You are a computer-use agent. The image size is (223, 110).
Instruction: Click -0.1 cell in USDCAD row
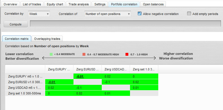pos(87,88)
